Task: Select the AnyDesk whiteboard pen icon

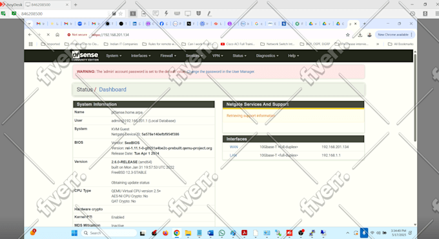Action: pyautogui.click(x=209, y=14)
